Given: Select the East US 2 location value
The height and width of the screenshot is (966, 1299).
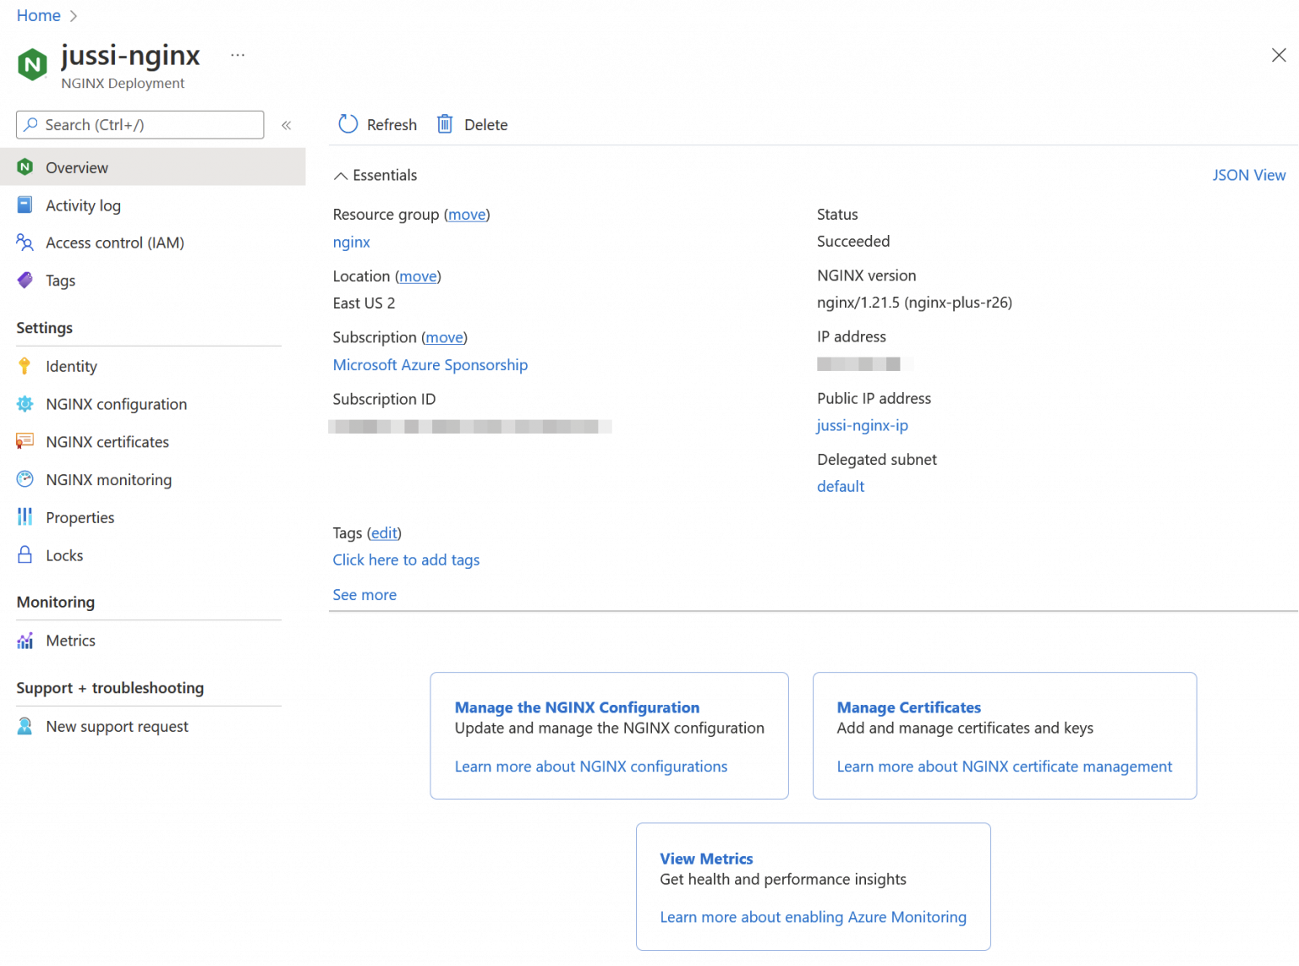Looking at the screenshot, I should 364,303.
